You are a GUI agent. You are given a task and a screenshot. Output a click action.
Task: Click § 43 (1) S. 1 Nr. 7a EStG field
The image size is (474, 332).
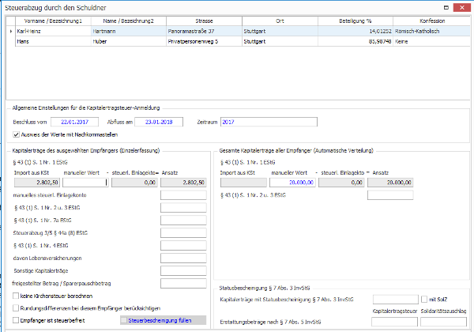(x=183, y=220)
